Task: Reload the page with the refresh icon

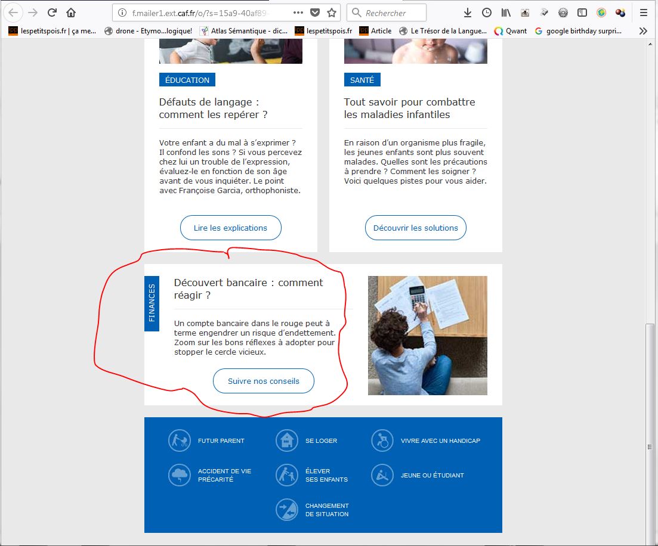Action: [52, 13]
